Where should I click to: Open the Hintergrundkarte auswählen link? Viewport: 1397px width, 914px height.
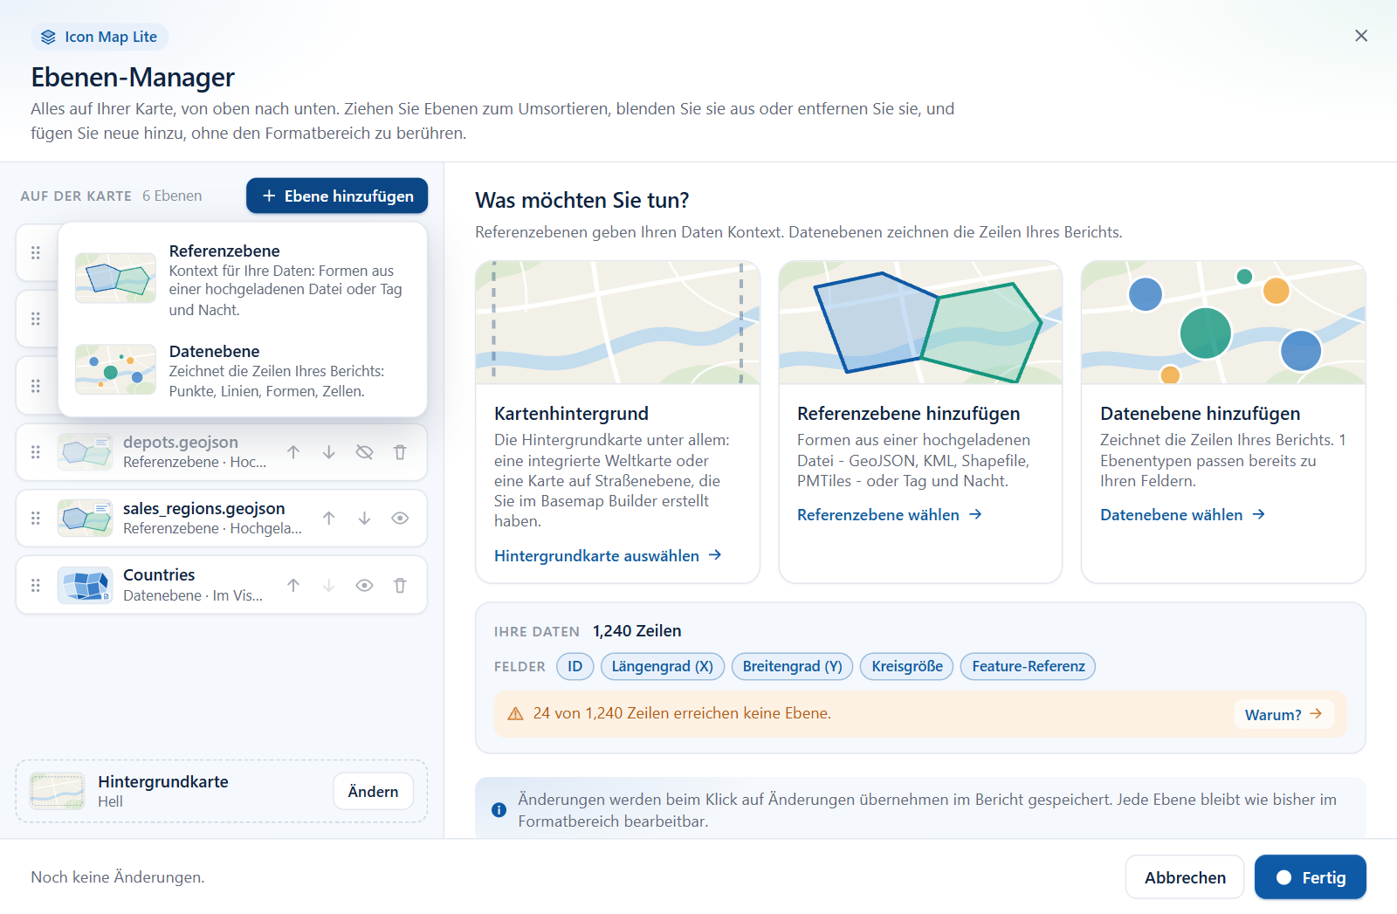(x=608, y=555)
